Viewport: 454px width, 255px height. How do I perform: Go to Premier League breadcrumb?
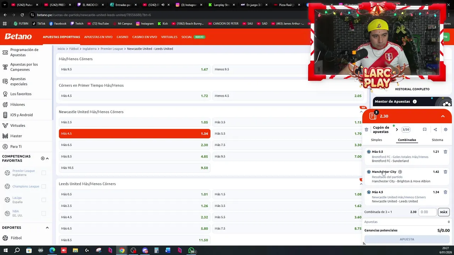112,49
